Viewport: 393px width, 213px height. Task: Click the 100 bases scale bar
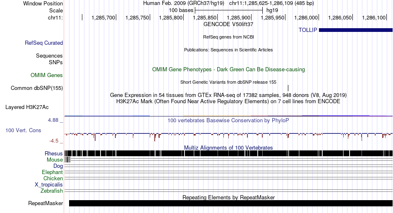229,10
